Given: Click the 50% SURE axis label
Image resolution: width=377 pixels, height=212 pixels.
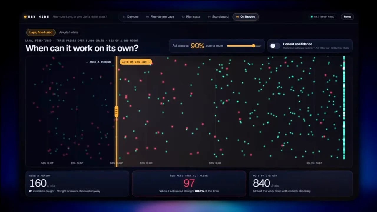Looking at the screenshot, I should pyautogui.click(x=47, y=163).
